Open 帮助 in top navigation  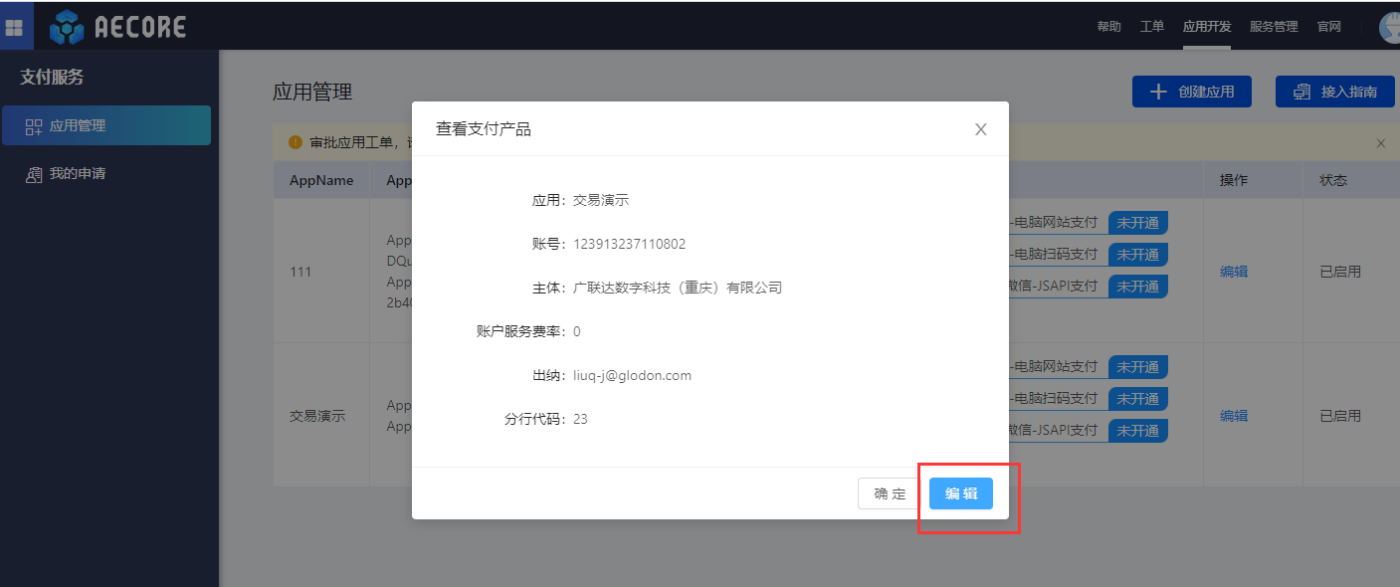(x=1108, y=27)
